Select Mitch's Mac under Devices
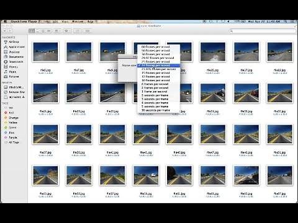 (14, 87)
